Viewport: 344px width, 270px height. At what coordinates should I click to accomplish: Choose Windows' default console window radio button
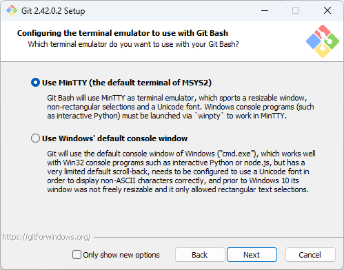[35, 138]
